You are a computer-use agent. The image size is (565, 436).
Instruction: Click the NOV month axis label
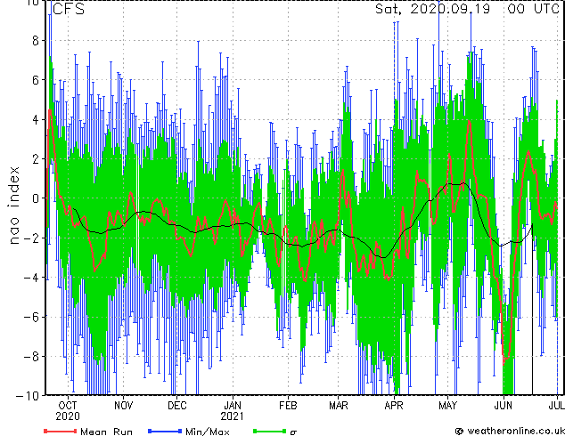124,406
